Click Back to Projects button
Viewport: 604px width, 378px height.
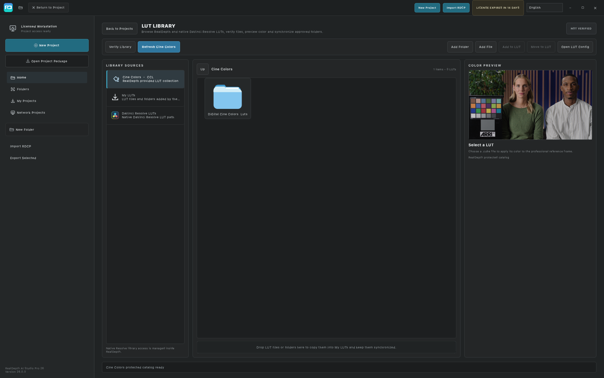[119, 29]
